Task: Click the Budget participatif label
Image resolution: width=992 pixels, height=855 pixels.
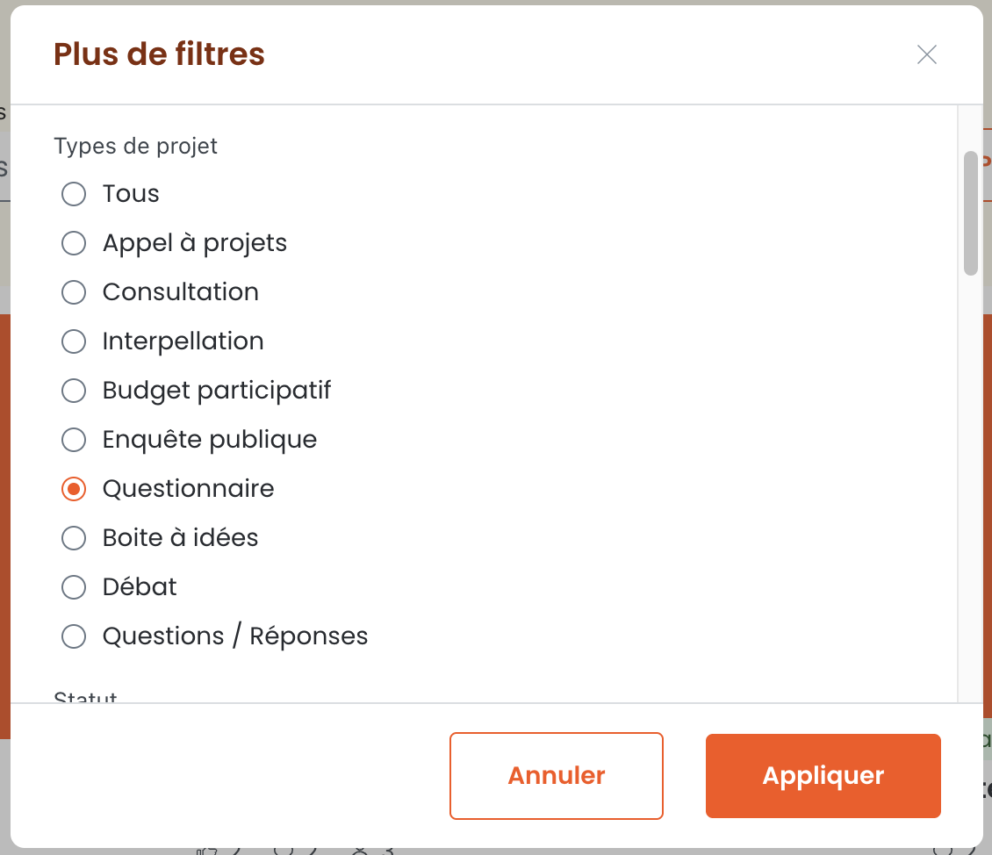Action: coord(216,391)
